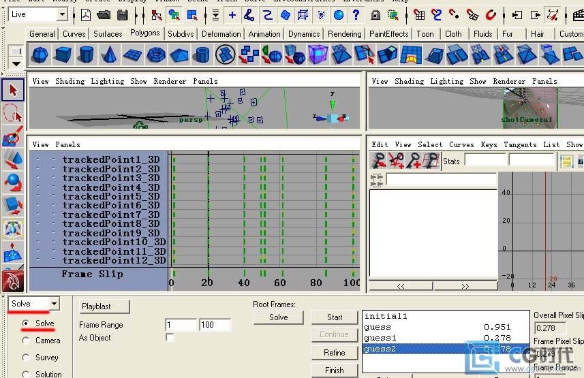Click the graph editor next >> button
584x378 pixels.
click(x=465, y=286)
